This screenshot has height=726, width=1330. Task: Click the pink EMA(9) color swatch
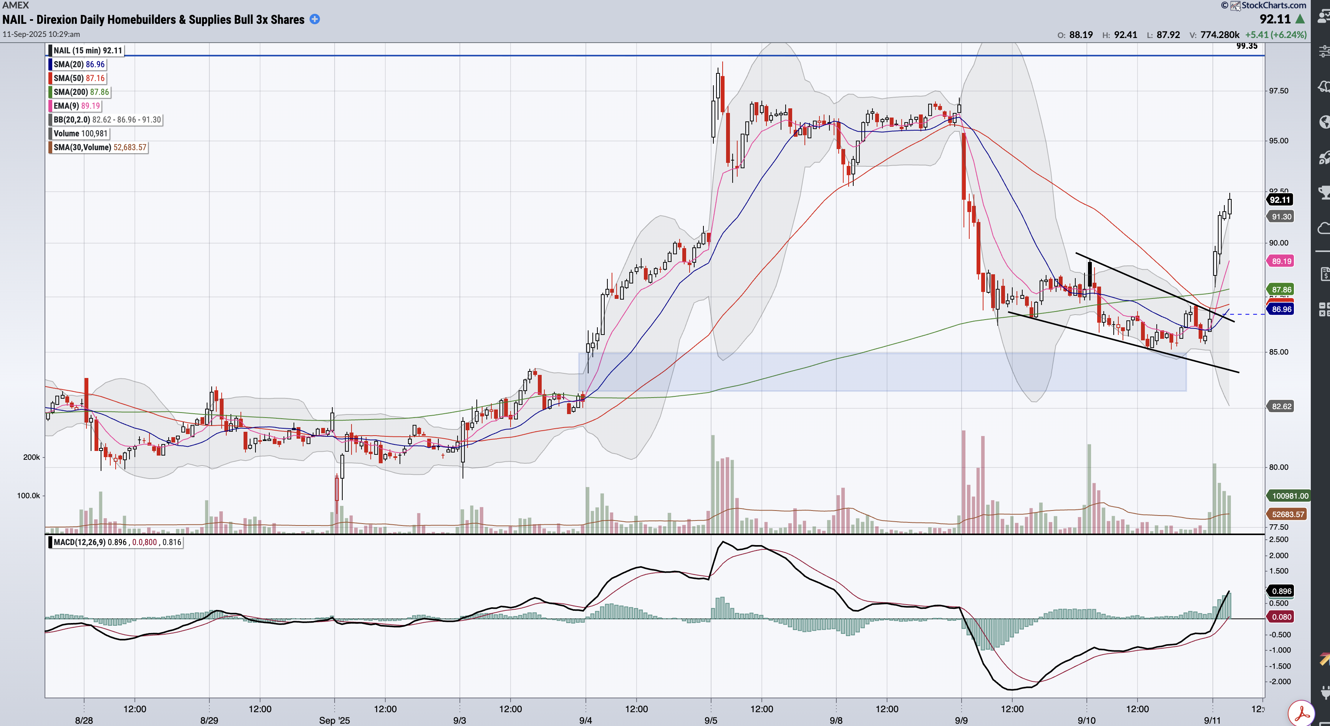coord(50,106)
